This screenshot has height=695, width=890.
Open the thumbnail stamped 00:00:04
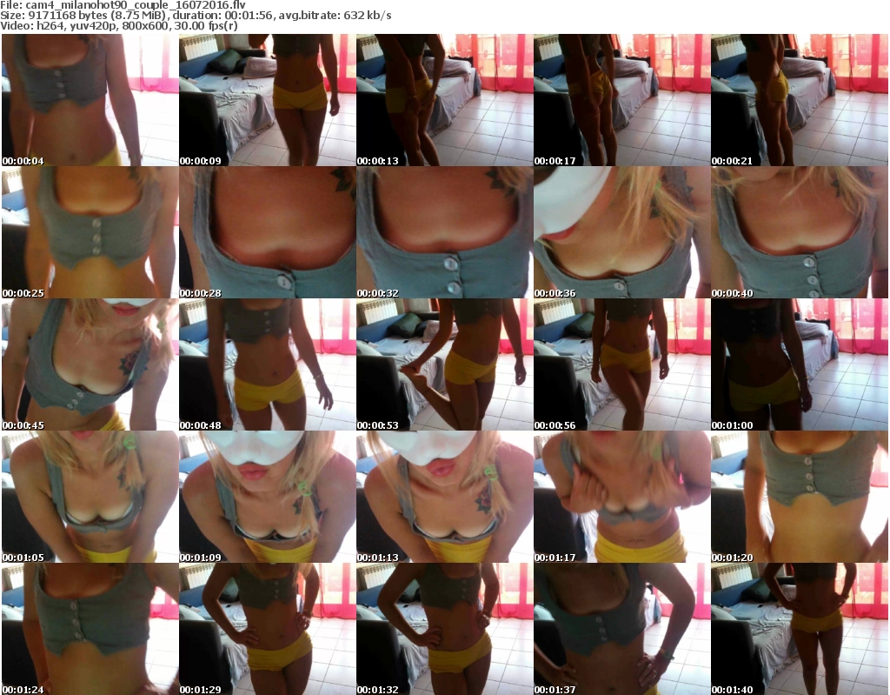90,100
